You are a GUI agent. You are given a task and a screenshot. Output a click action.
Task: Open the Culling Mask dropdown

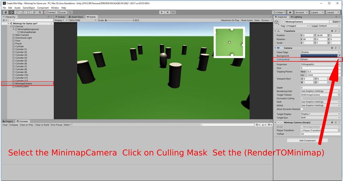click(x=321, y=59)
